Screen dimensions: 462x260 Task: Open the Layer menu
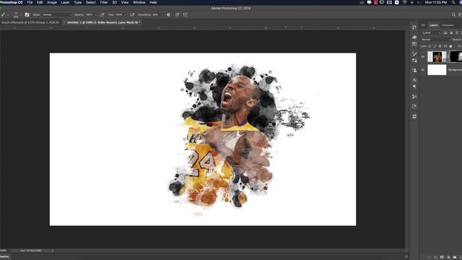coord(65,2)
